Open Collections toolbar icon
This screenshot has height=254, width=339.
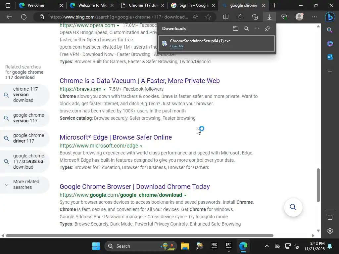(x=255, y=17)
